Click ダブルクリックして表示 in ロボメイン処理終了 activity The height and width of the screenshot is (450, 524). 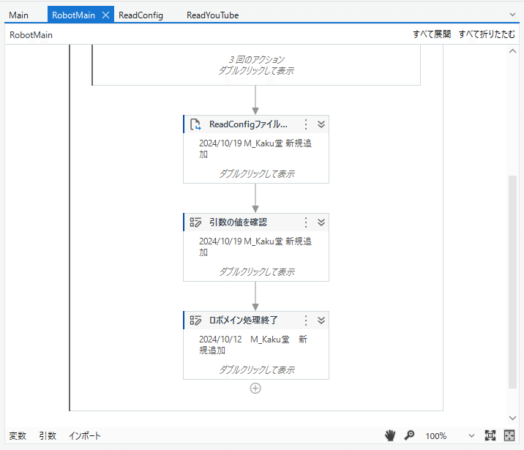tap(257, 370)
